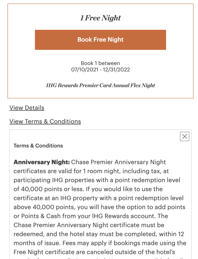Select the 07/10/2021 - 12/31/2022 date range

(100, 70)
